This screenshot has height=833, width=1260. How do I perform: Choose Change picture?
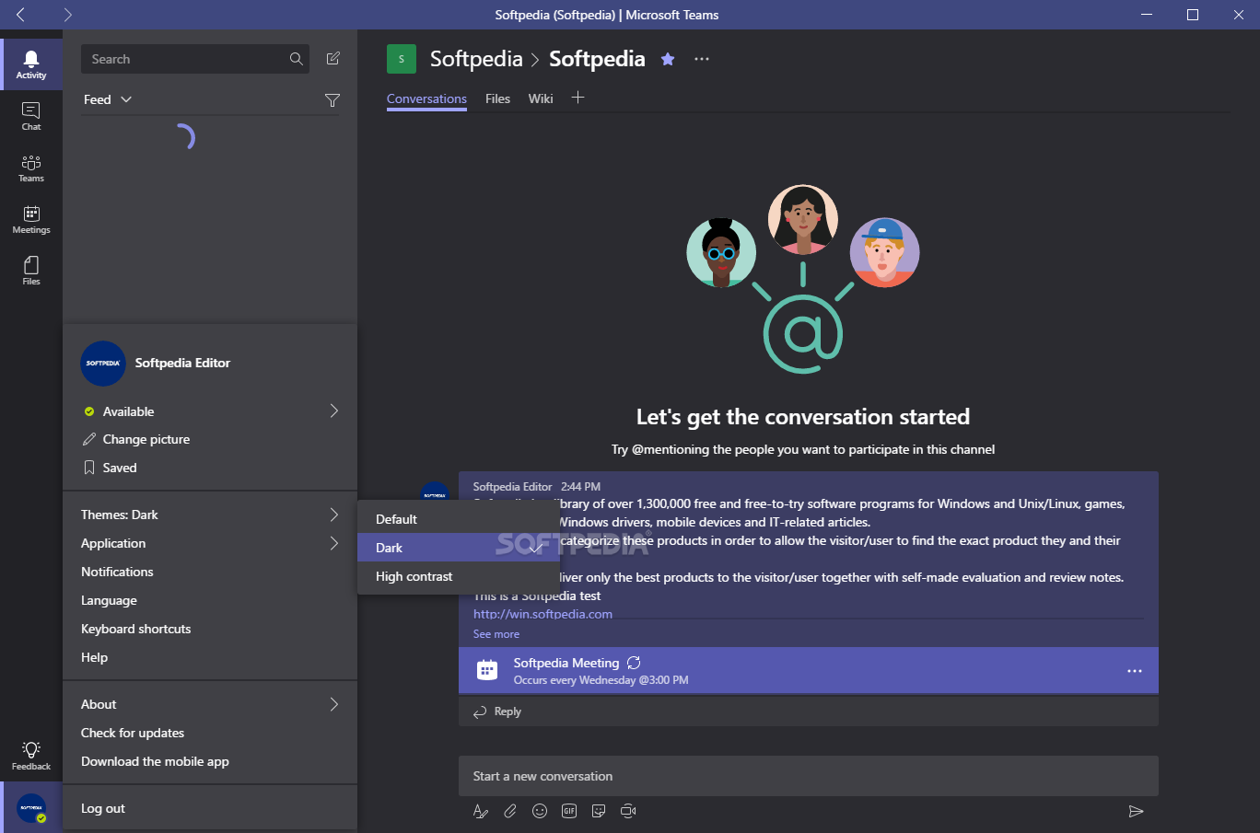click(146, 439)
